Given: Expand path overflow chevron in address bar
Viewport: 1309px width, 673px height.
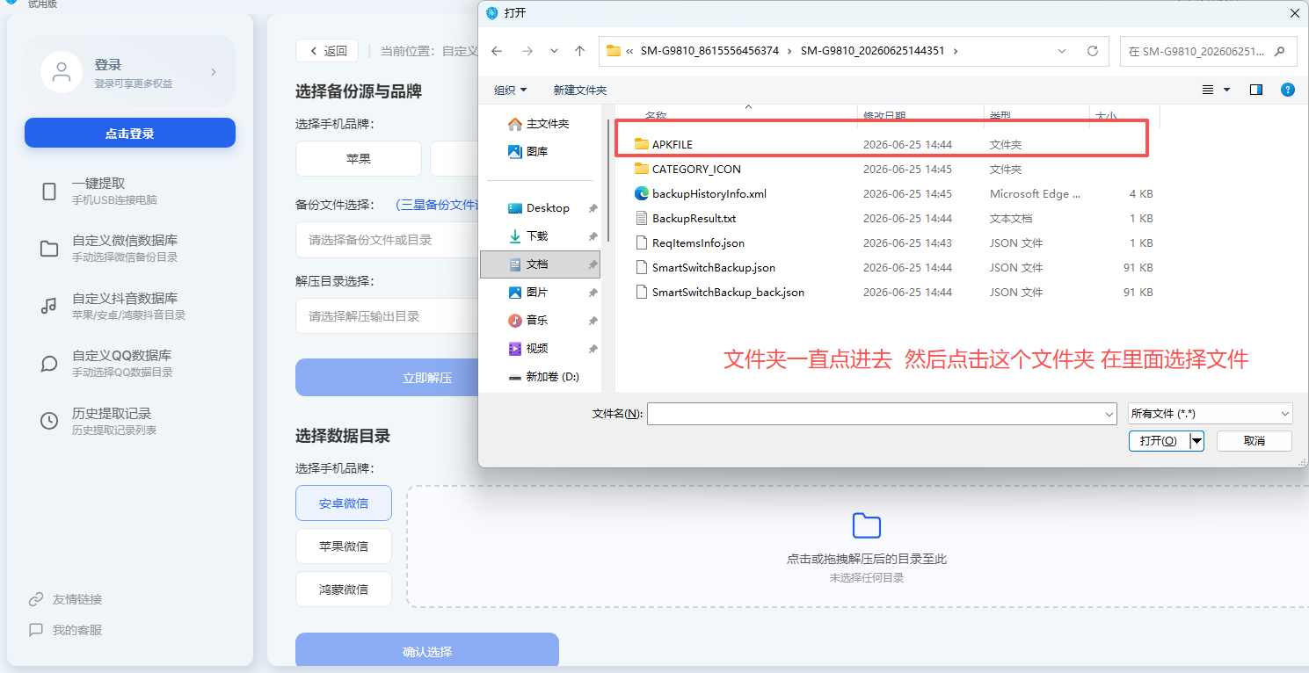Looking at the screenshot, I should click(629, 51).
